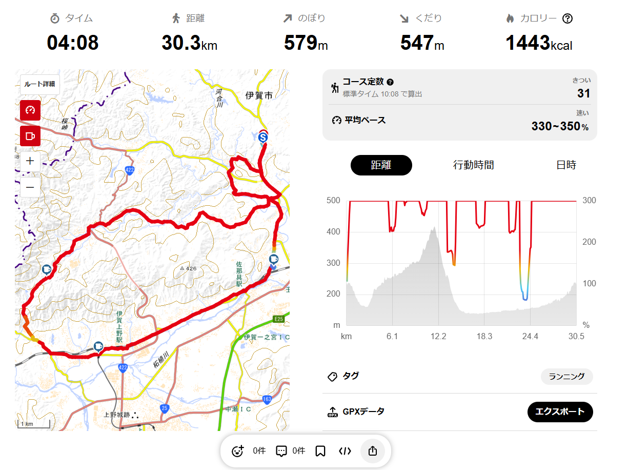Image resolution: width=628 pixels, height=470 pixels.
Task: Add a reaction with the emoji icon
Action: [237, 452]
